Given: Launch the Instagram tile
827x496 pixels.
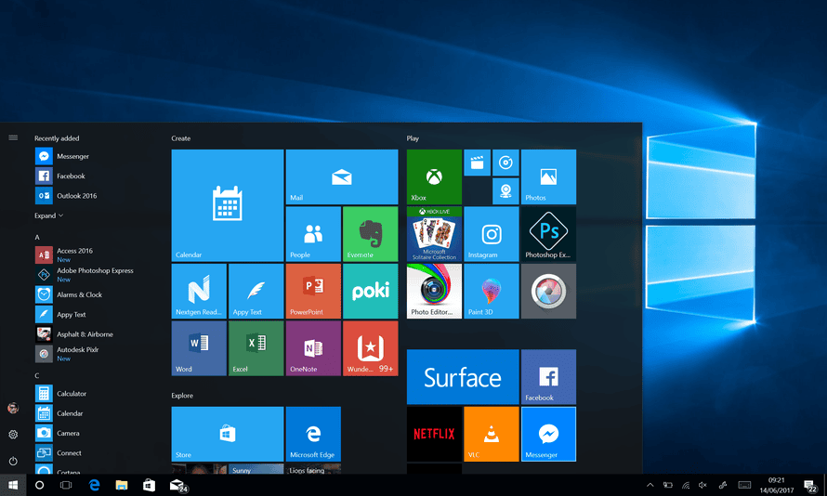Looking at the screenshot, I should (491, 234).
